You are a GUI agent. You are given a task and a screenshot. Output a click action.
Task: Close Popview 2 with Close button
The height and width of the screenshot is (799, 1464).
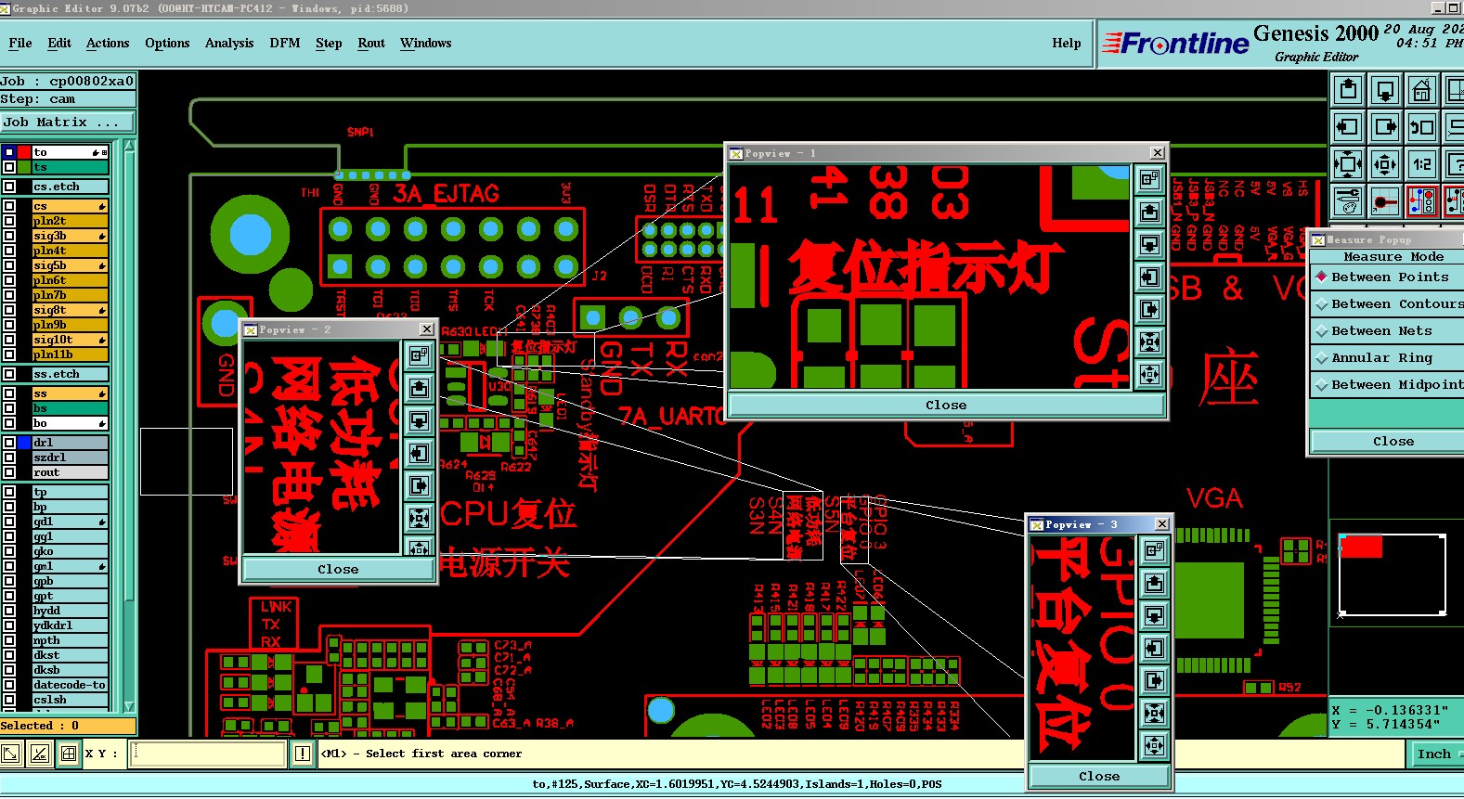coord(338,569)
